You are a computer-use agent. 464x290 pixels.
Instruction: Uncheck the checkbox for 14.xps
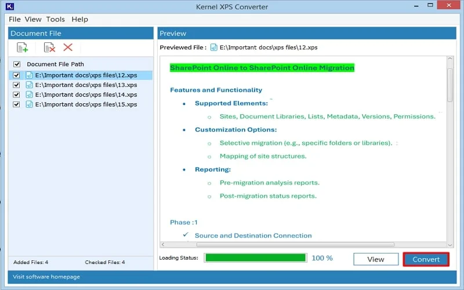16,95
